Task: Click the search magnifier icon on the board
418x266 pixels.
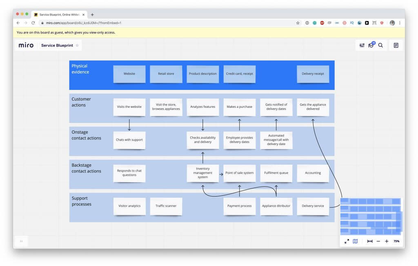Action: tap(380, 45)
